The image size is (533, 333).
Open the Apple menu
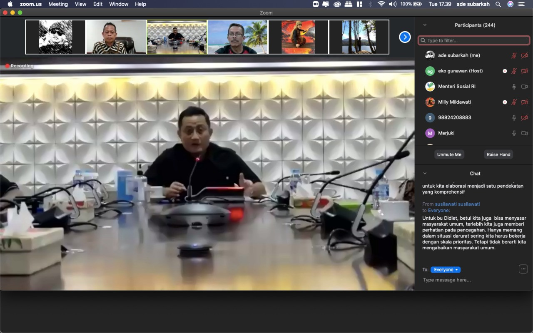point(10,4)
